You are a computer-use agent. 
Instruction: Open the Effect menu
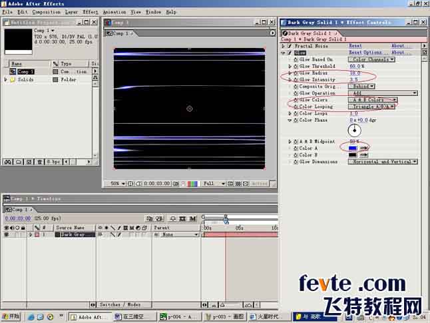point(91,12)
